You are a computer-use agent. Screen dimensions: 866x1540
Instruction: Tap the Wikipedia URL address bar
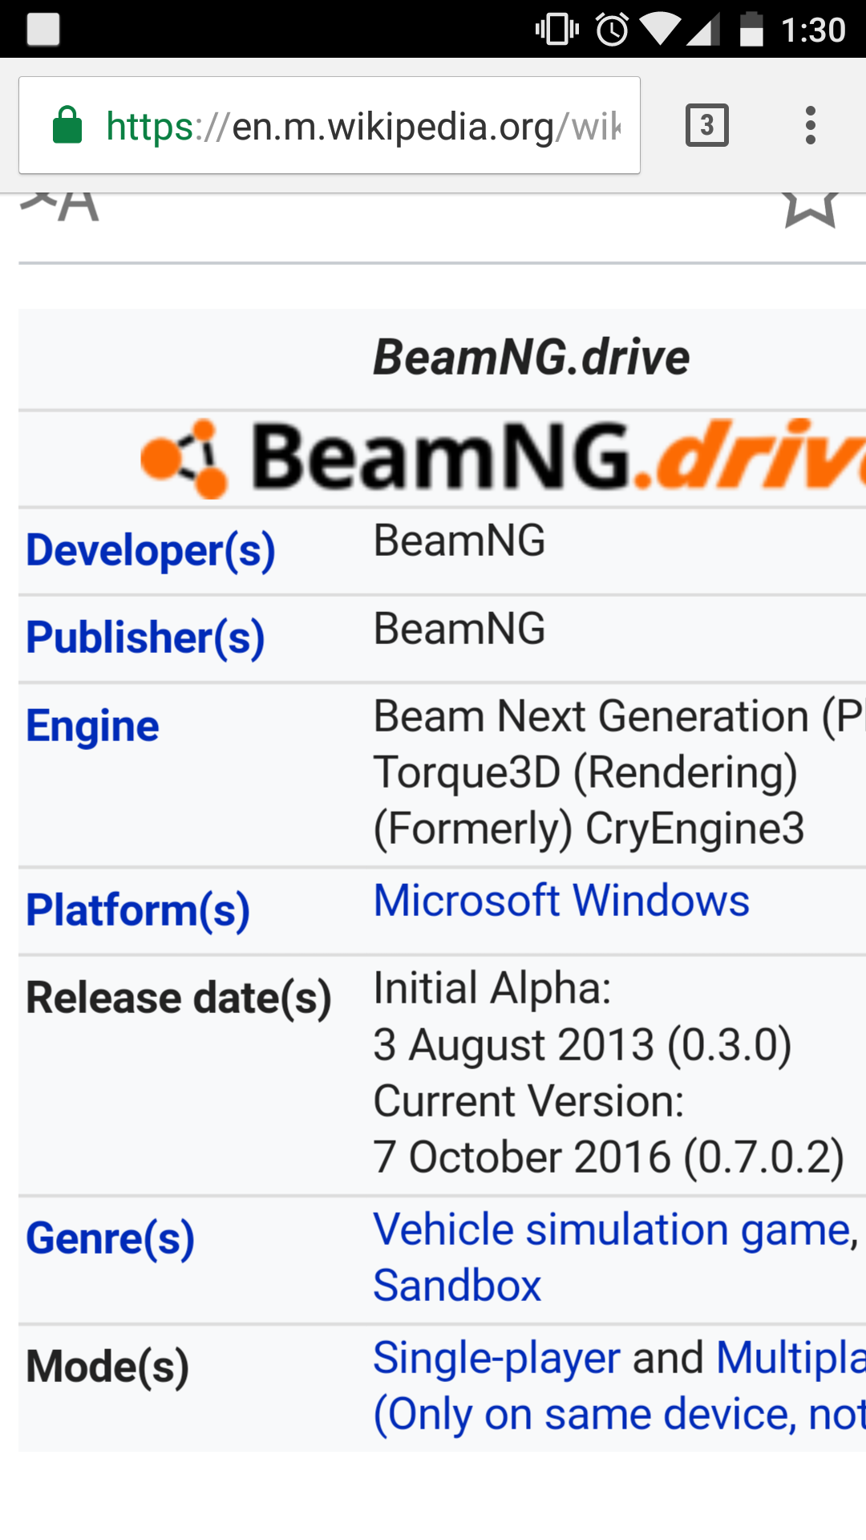tap(362, 126)
